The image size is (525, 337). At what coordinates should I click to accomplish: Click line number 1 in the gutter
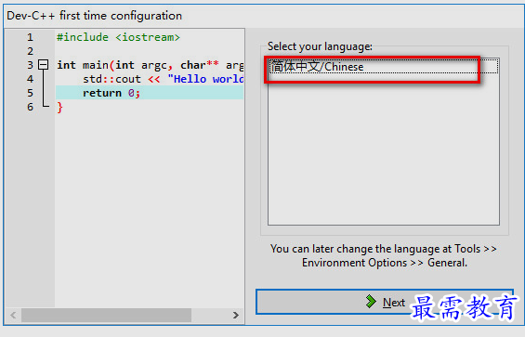pyautogui.click(x=30, y=37)
